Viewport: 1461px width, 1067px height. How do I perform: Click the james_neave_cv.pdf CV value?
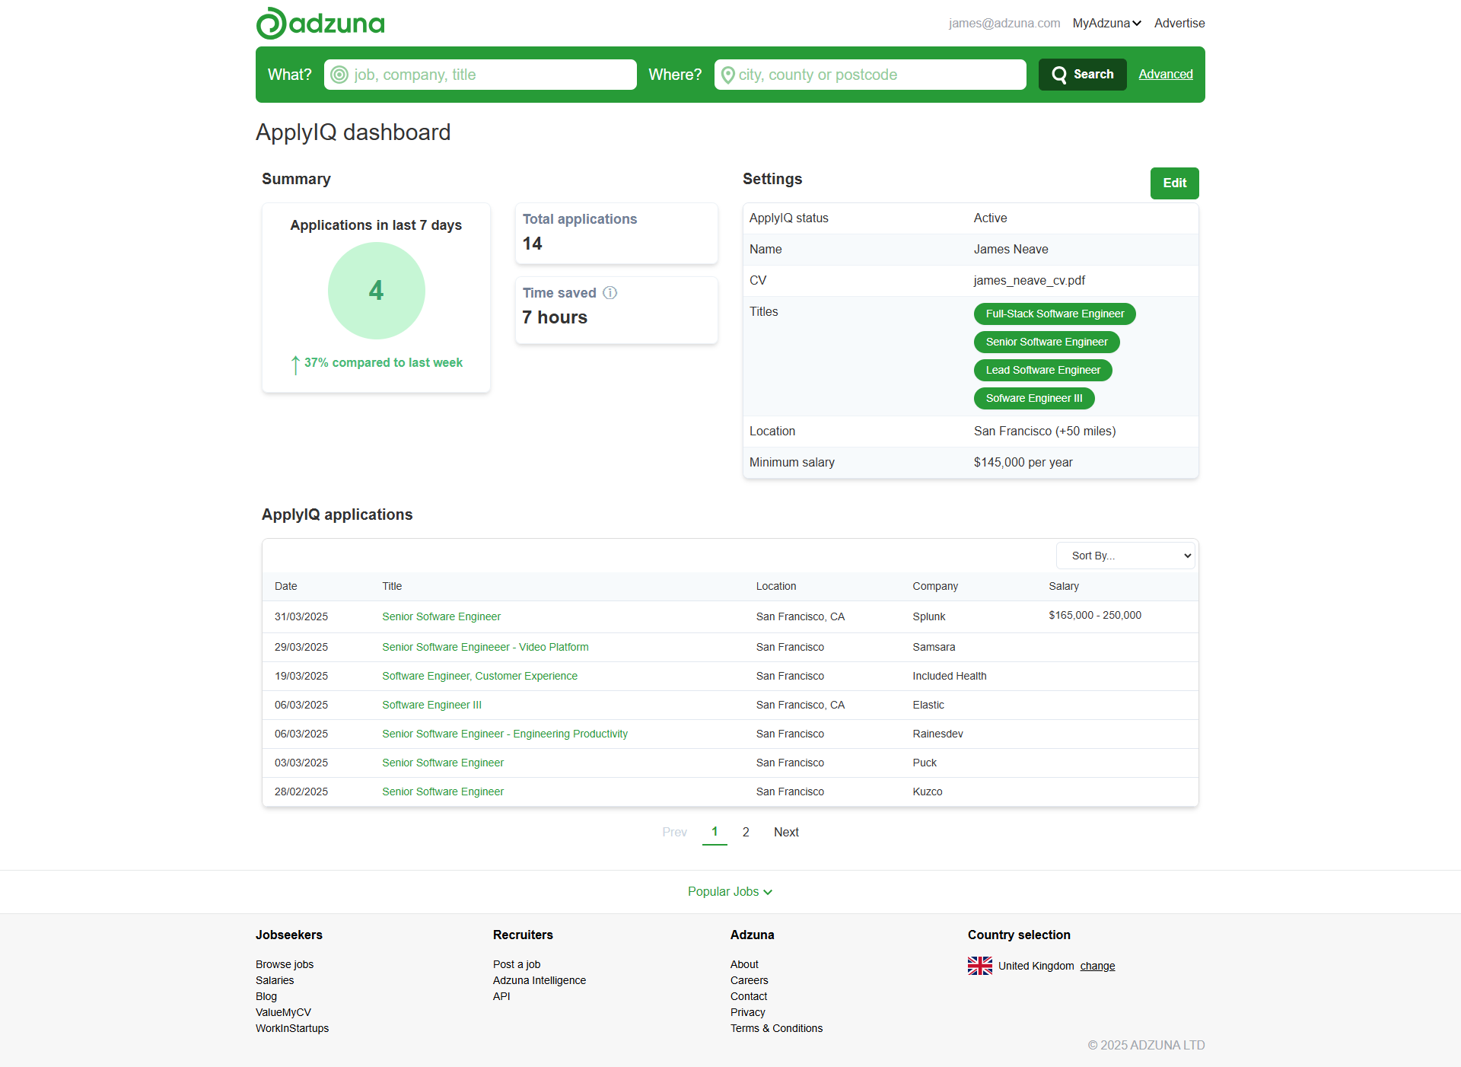point(1029,280)
